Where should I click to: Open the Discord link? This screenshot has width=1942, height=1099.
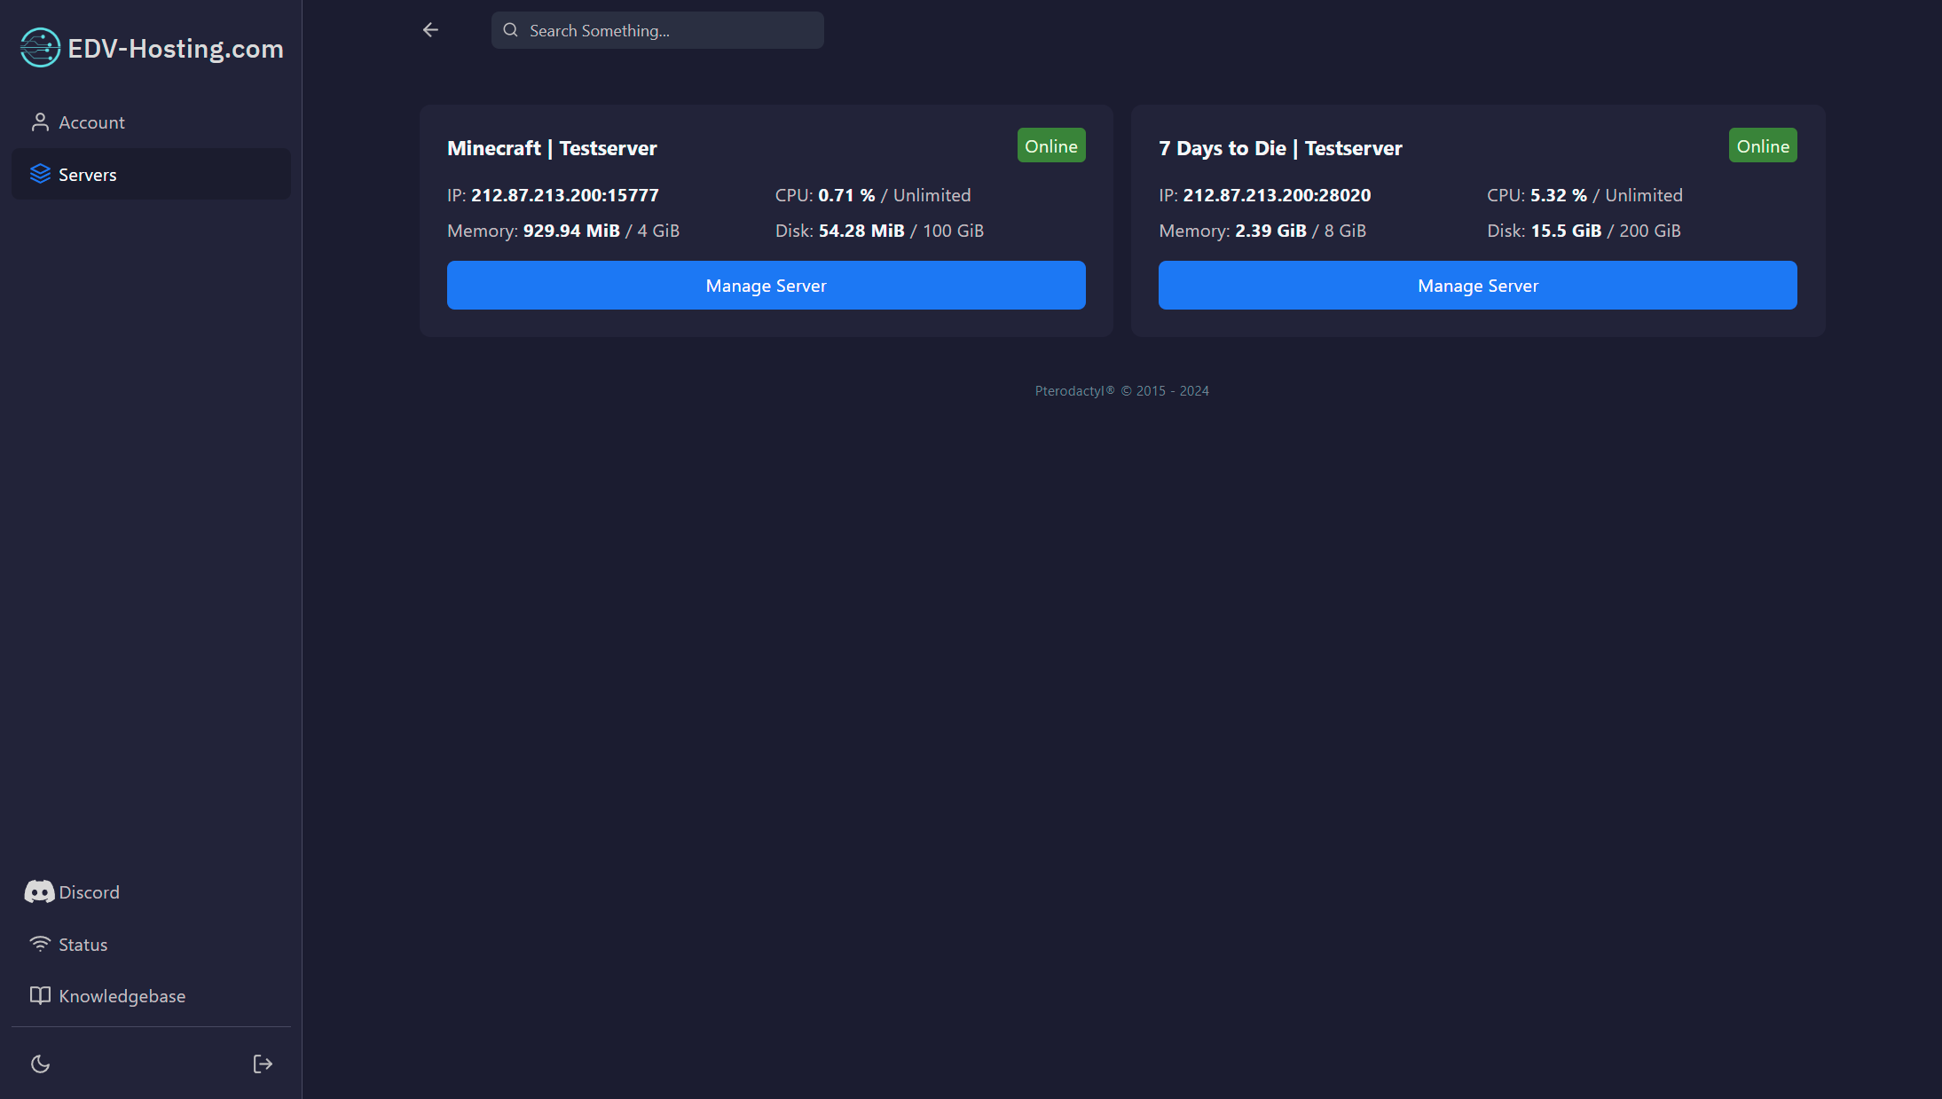tap(151, 892)
